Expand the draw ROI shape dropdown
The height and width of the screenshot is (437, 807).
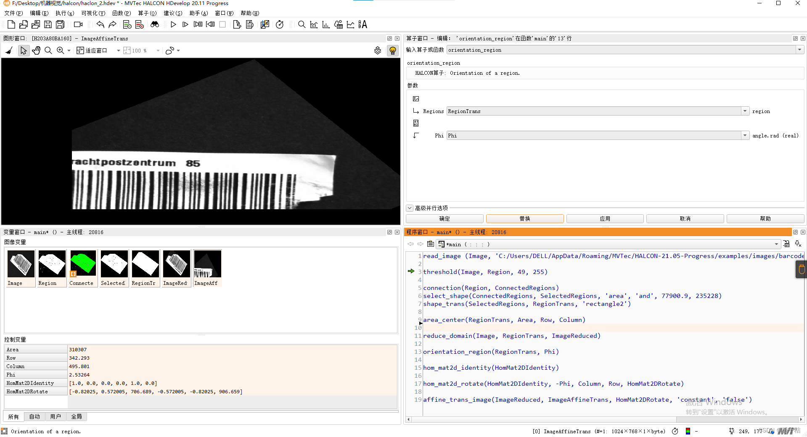tap(179, 51)
